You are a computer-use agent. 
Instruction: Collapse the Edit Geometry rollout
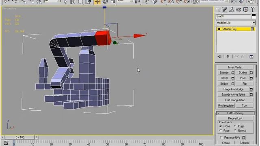pos(235,113)
